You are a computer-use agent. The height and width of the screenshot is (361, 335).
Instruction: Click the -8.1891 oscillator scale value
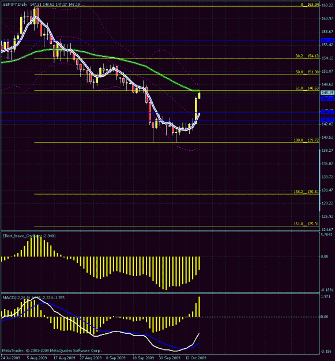[x=326, y=290]
